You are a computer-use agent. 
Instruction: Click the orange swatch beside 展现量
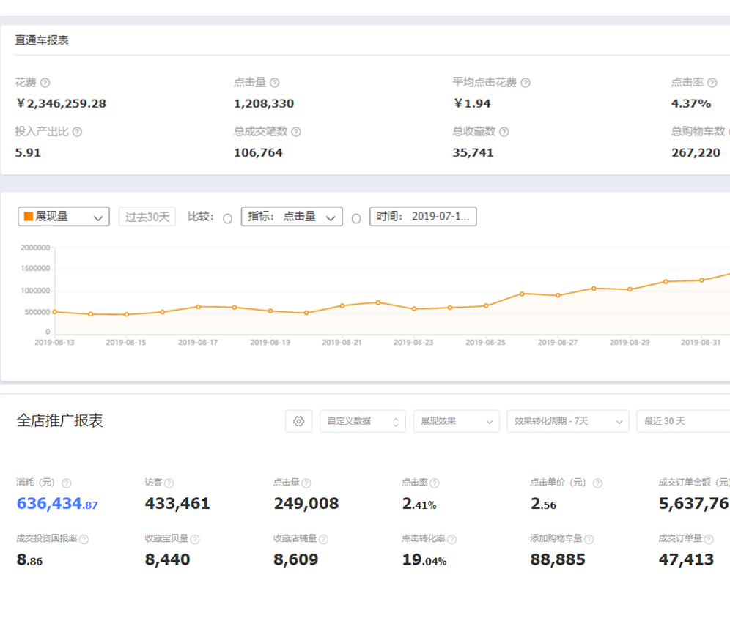tap(29, 217)
